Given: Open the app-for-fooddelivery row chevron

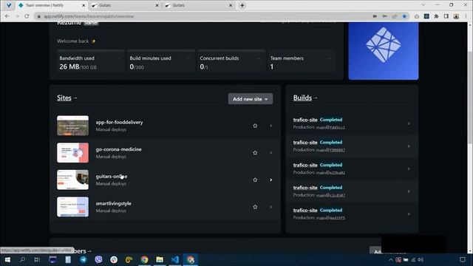Looking at the screenshot, I should (271, 126).
